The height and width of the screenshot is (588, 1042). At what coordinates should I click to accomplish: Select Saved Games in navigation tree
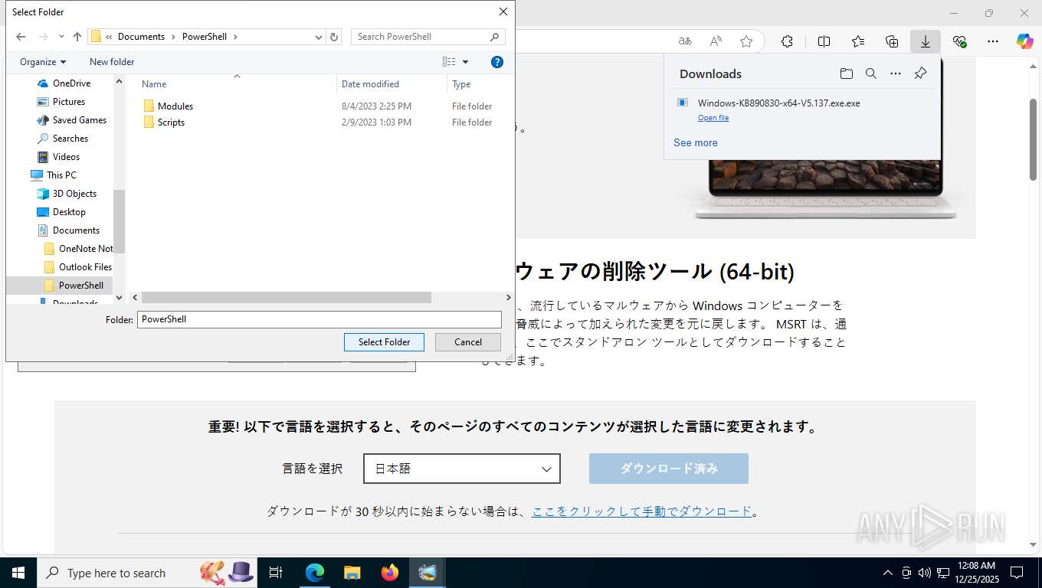tap(79, 120)
